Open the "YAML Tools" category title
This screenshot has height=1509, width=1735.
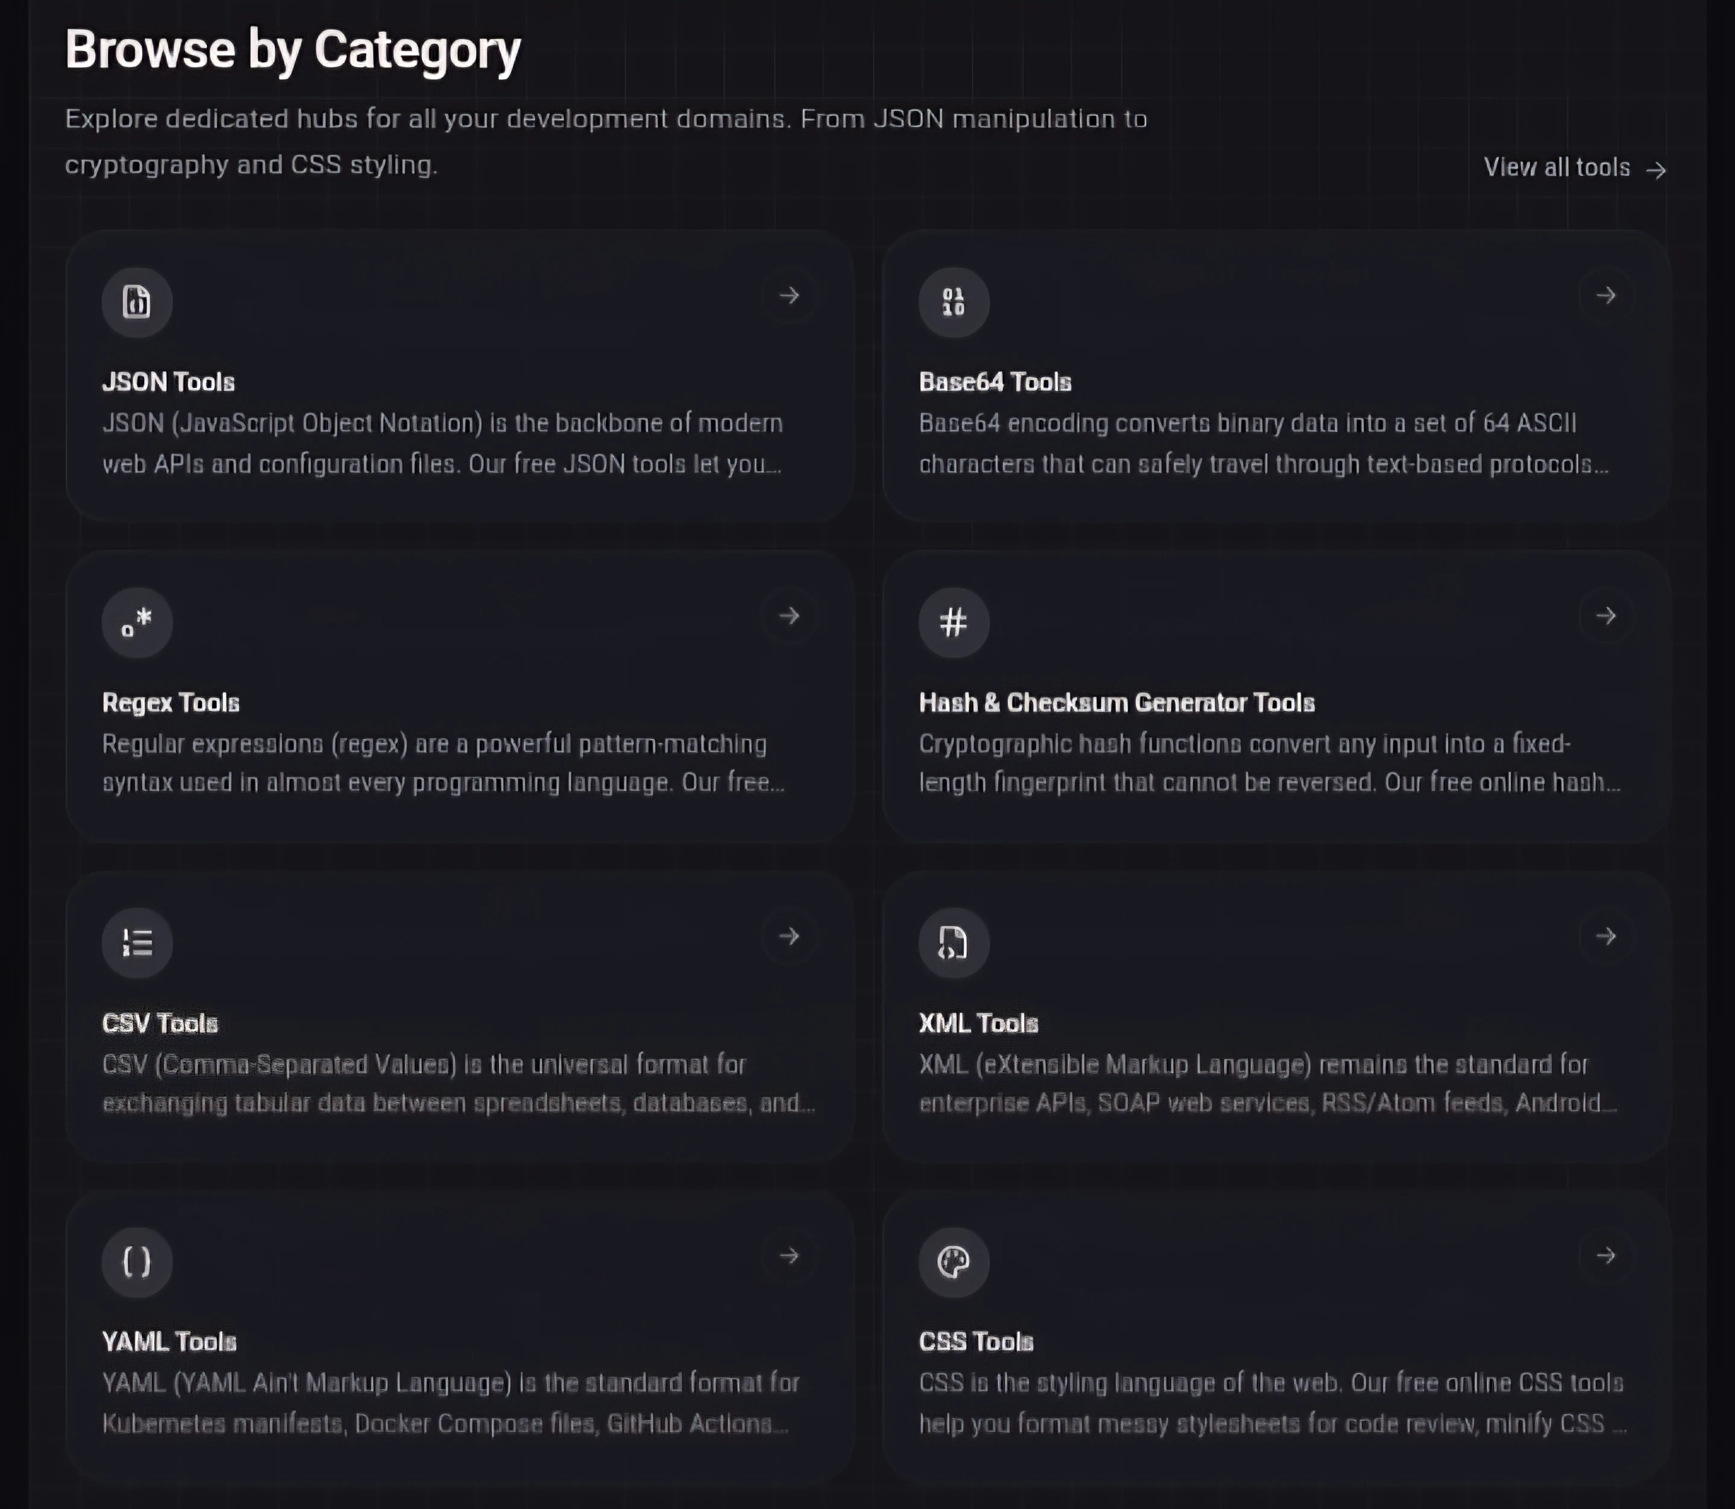pyautogui.click(x=169, y=1341)
